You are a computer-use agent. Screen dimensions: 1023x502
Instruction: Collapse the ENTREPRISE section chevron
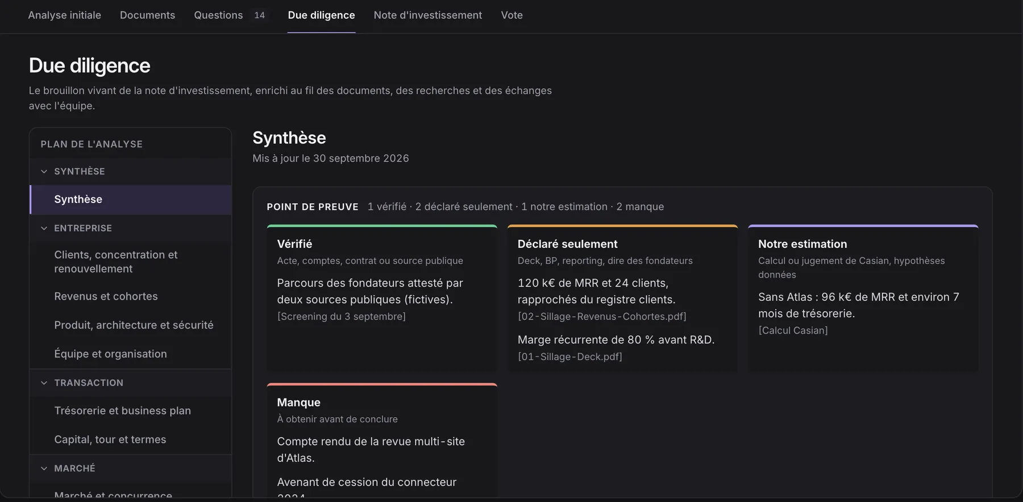point(44,228)
